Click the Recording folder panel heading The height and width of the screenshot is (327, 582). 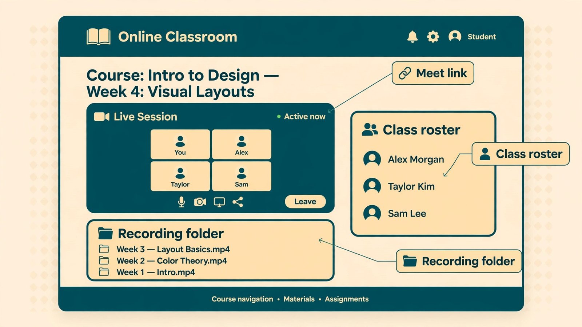171,234
